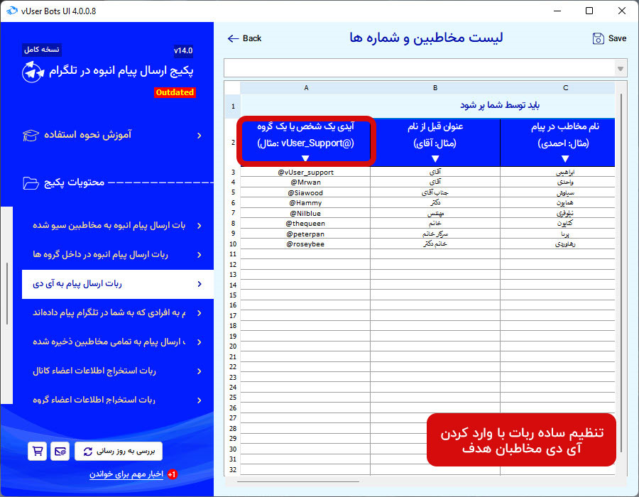Select column A header
This screenshot has width=639, height=497.
coord(305,88)
